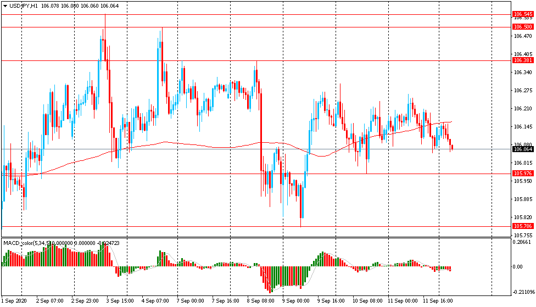Viewport: 536px width, 307px height.
Task: Click the -0.211096 value on MACD scale
Action: point(522,292)
